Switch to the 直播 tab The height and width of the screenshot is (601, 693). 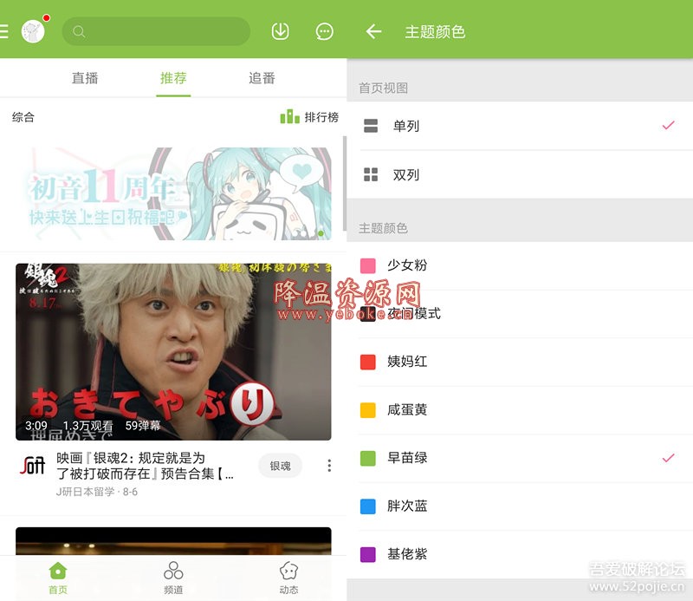tap(85, 78)
